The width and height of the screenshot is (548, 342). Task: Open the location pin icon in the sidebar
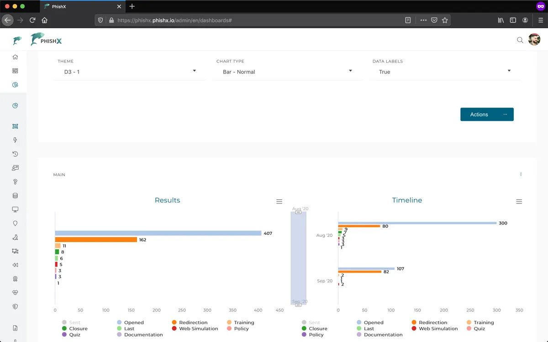coord(15,223)
